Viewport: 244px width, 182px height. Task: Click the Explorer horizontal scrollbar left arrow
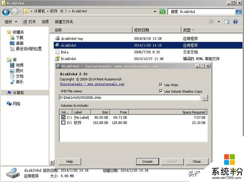(52, 163)
